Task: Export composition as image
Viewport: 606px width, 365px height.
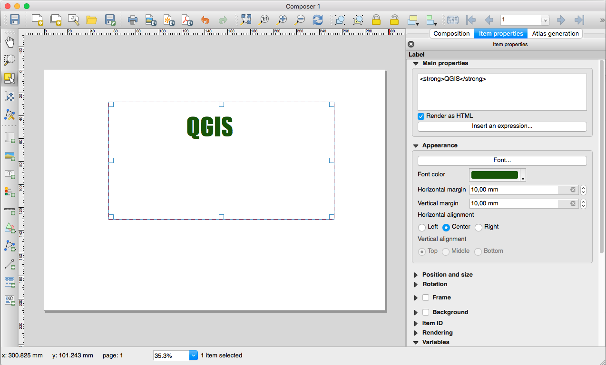Action: [x=151, y=20]
